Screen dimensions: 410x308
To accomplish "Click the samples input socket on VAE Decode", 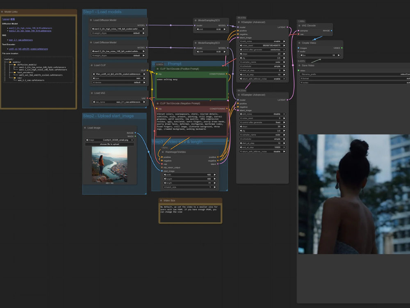I will point(298,31).
